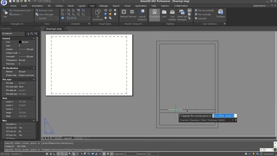Open the Express ribbon tab
The width and height of the screenshot is (277, 156).
[165, 6]
